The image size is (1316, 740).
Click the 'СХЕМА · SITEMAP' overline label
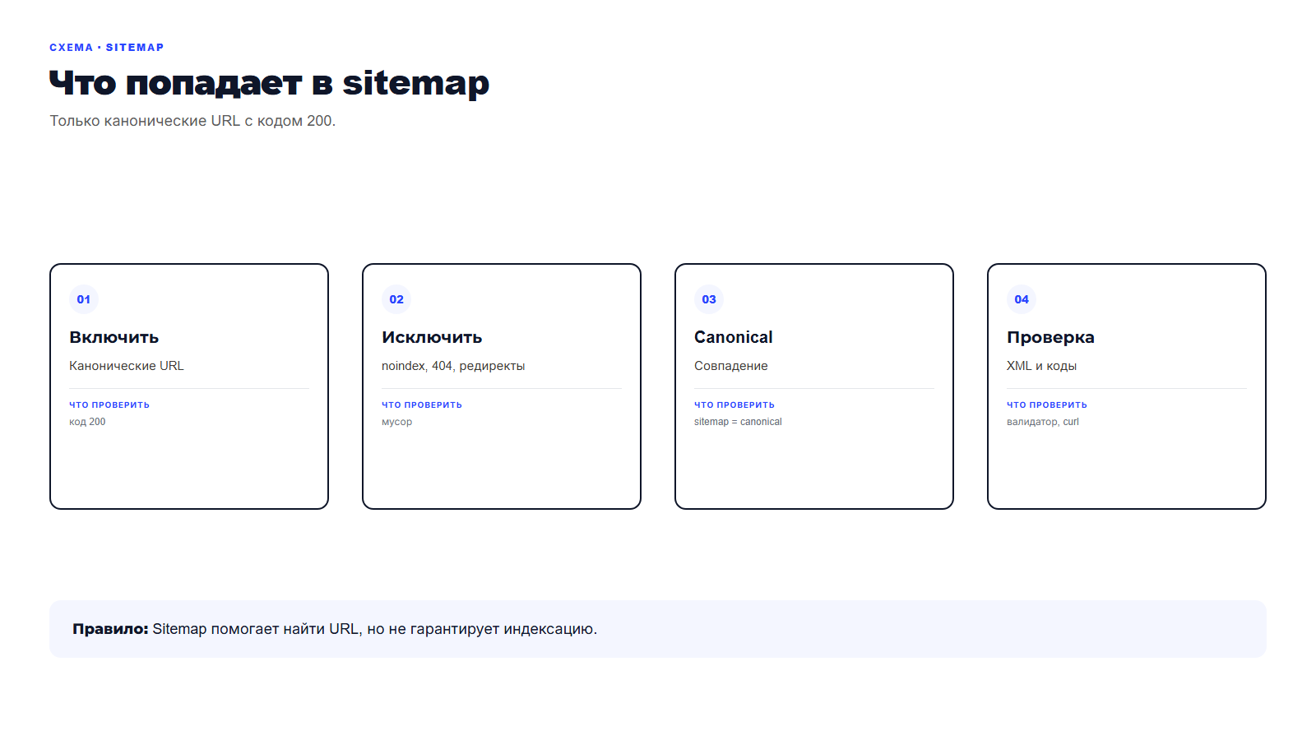[107, 48]
